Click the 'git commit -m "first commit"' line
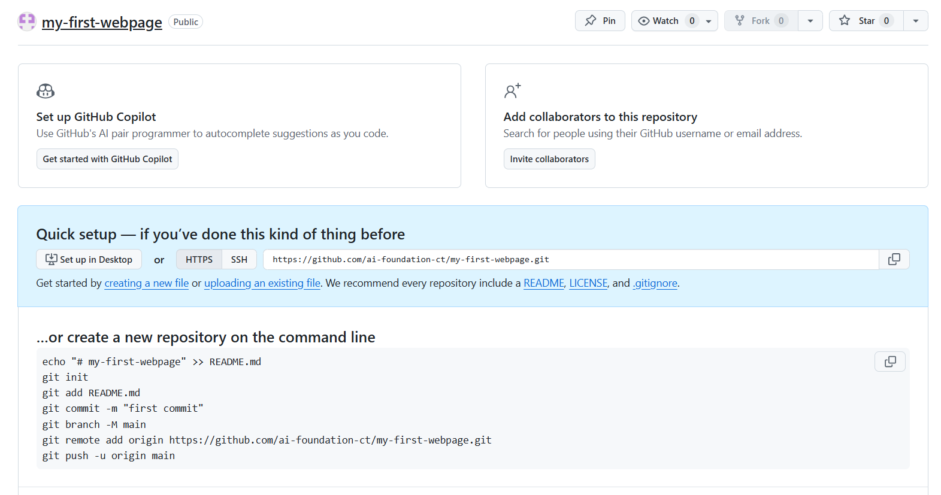This screenshot has height=495, width=941. pyautogui.click(x=123, y=408)
